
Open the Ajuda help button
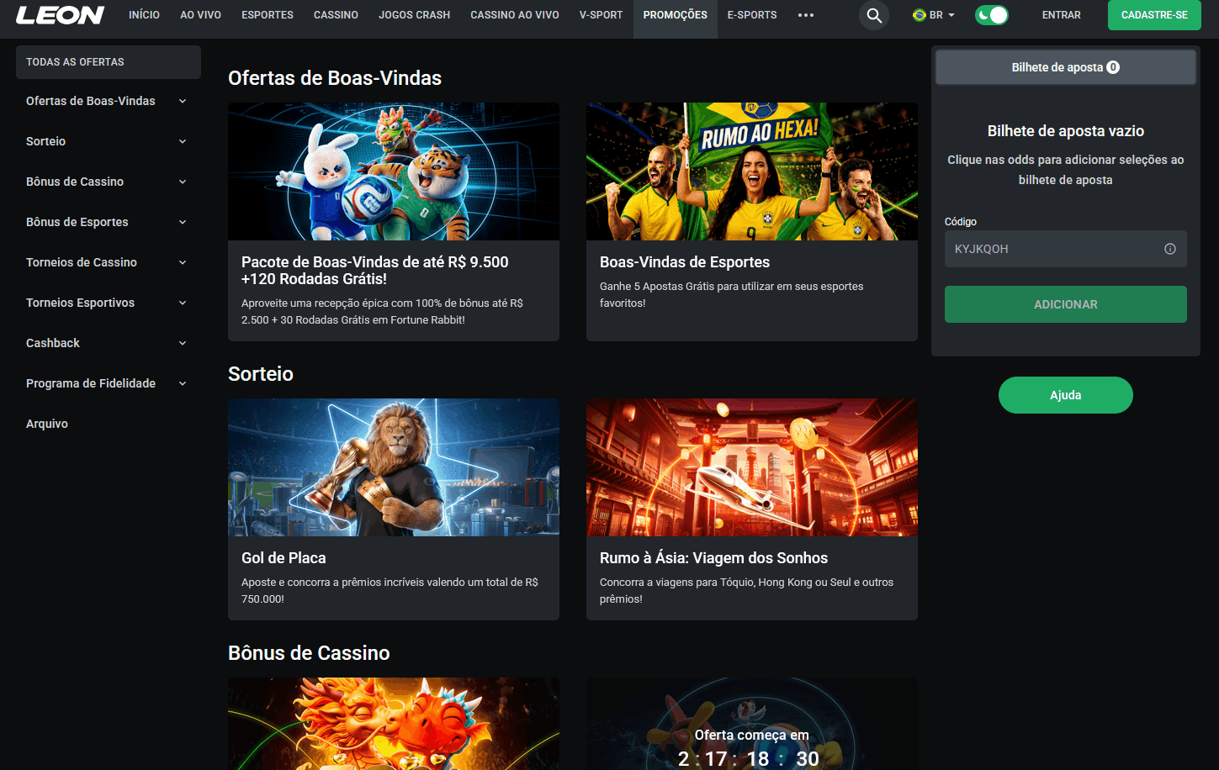[1066, 395]
